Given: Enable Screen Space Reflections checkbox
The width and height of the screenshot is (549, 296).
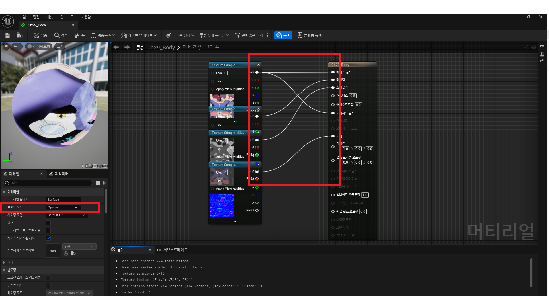Looking at the screenshot, I should (x=48, y=277).
